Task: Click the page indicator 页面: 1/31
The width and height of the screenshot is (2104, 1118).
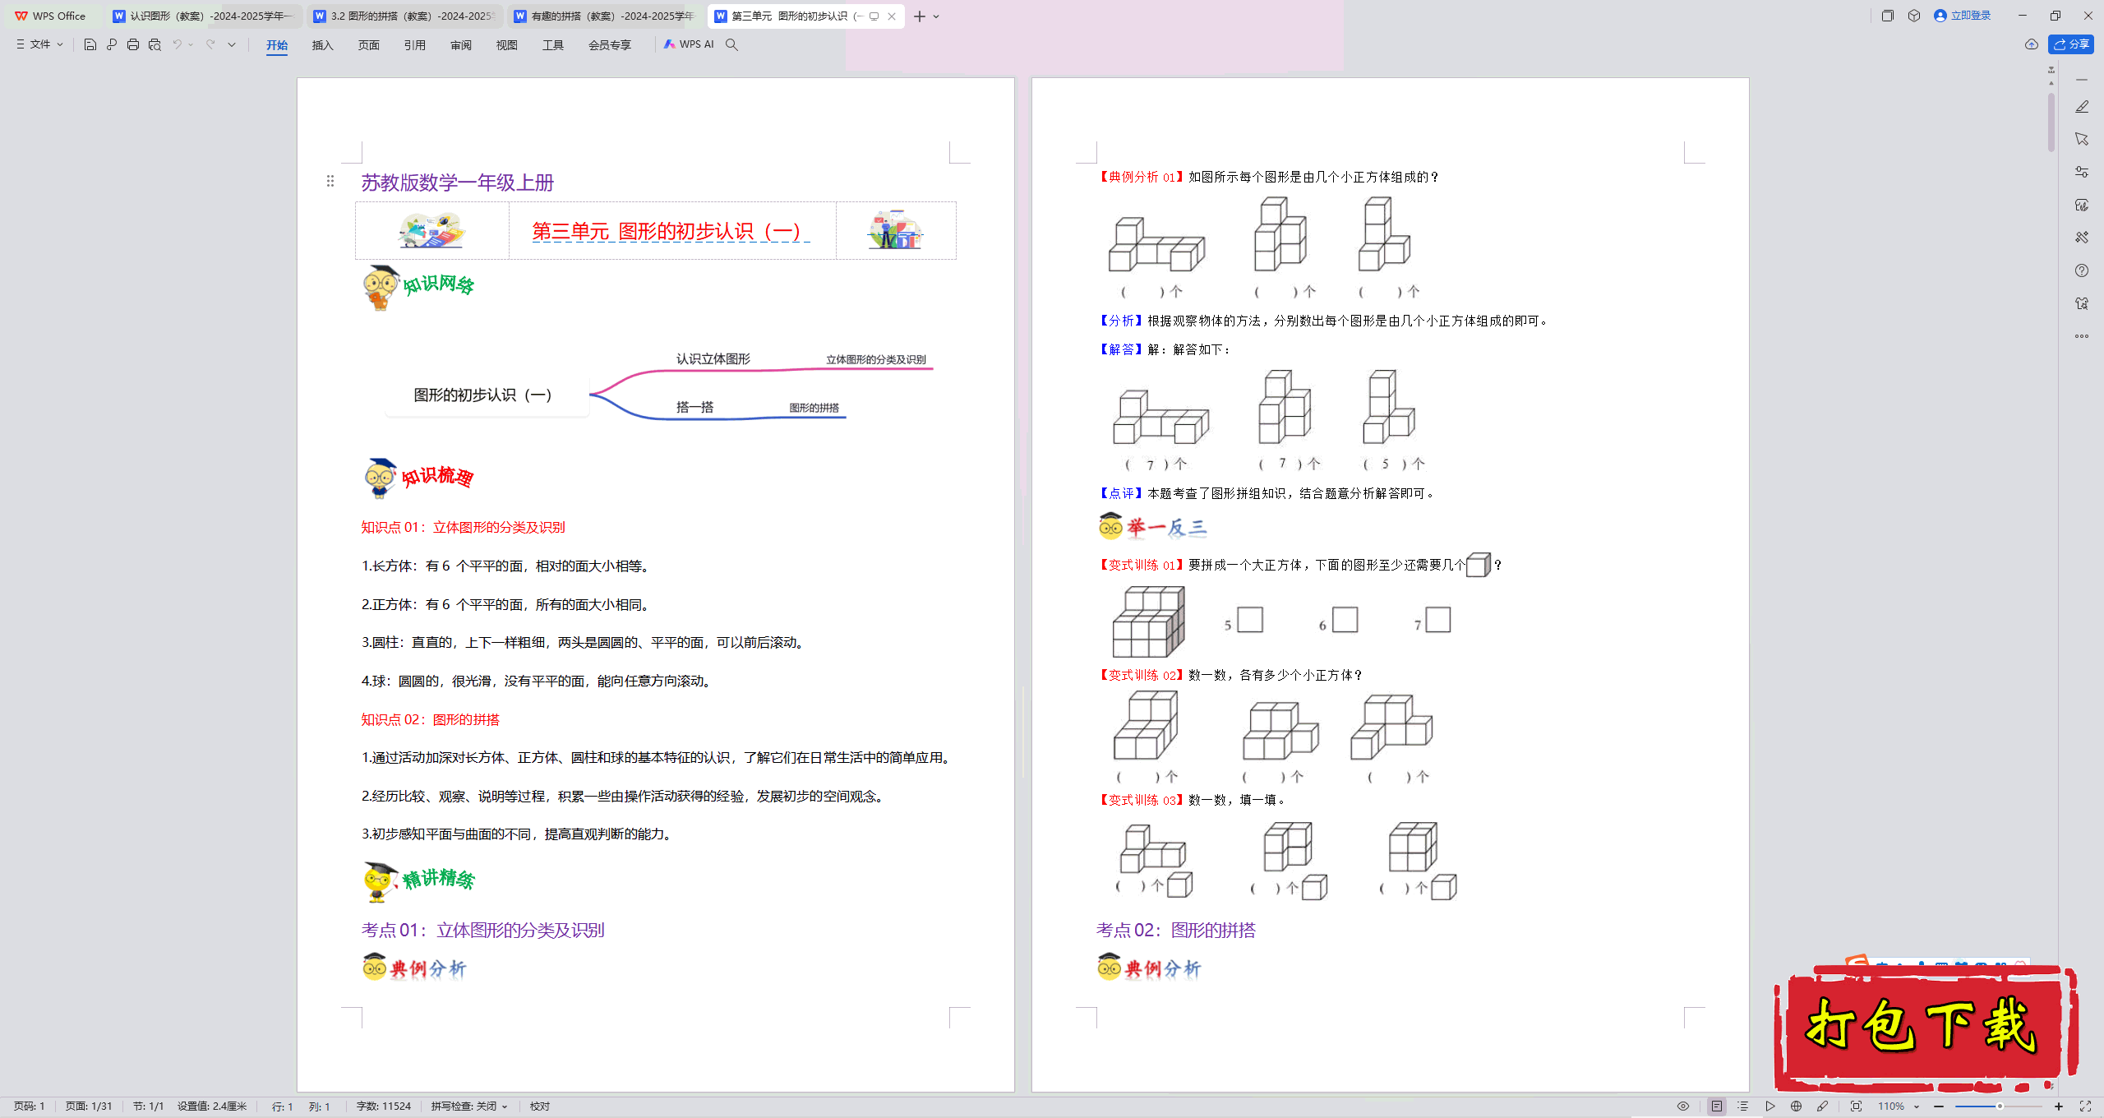Action: tap(89, 1106)
